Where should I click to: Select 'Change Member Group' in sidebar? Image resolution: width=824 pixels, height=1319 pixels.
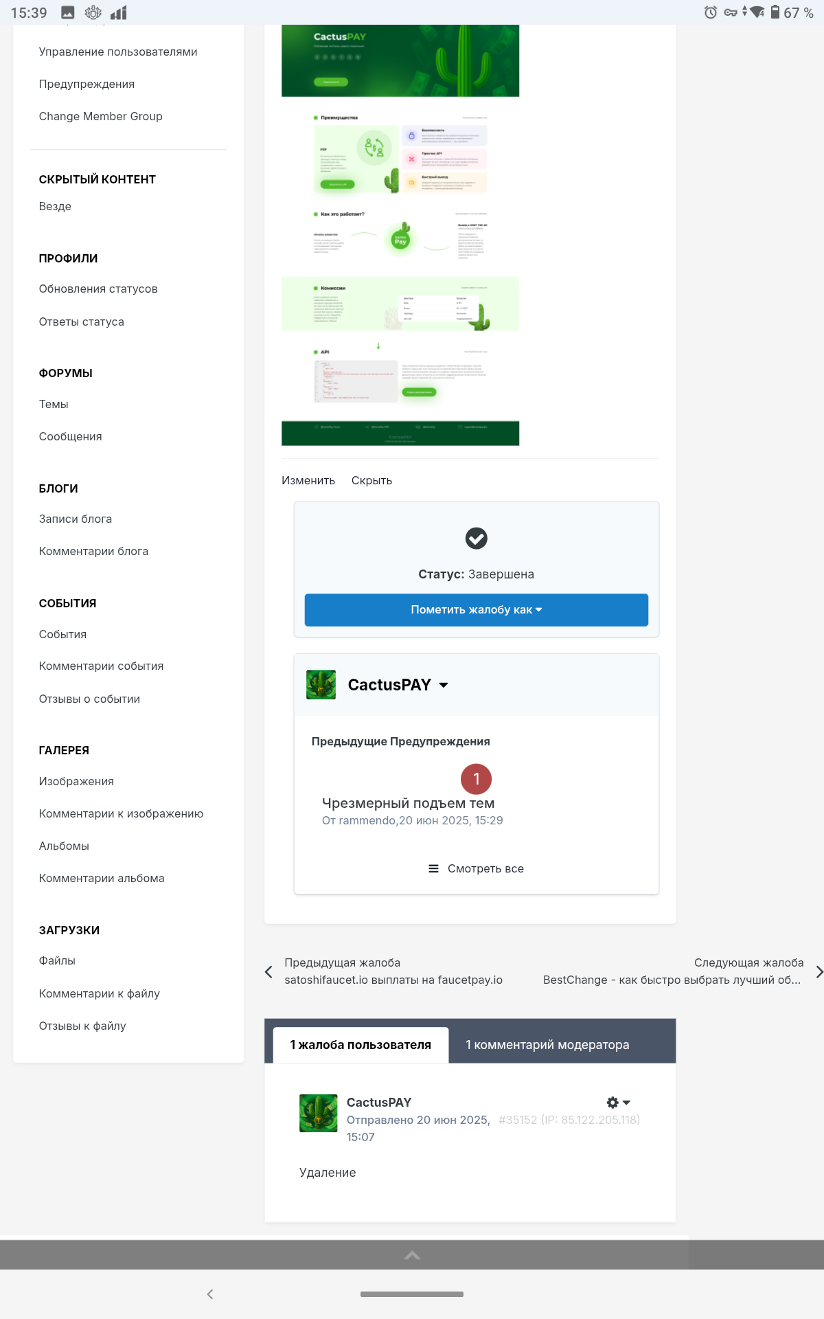click(101, 117)
